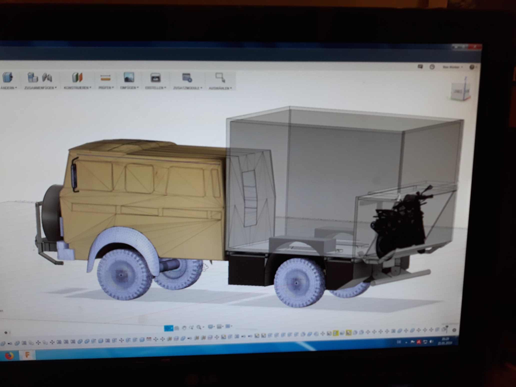Open Action Center flag in system tray

click(412, 342)
